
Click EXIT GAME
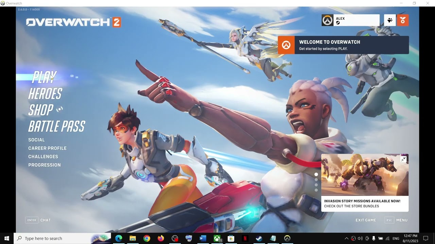(366, 220)
